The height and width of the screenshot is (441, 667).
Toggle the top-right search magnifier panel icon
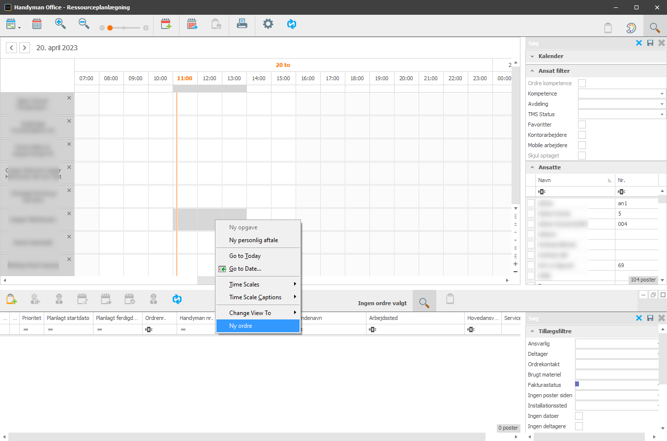[655, 28]
